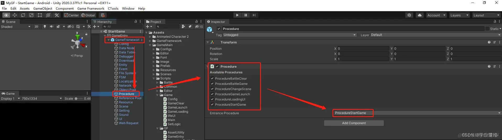Open the Account dropdown
The image size is (502, 140).
pyautogui.click(x=436, y=15)
